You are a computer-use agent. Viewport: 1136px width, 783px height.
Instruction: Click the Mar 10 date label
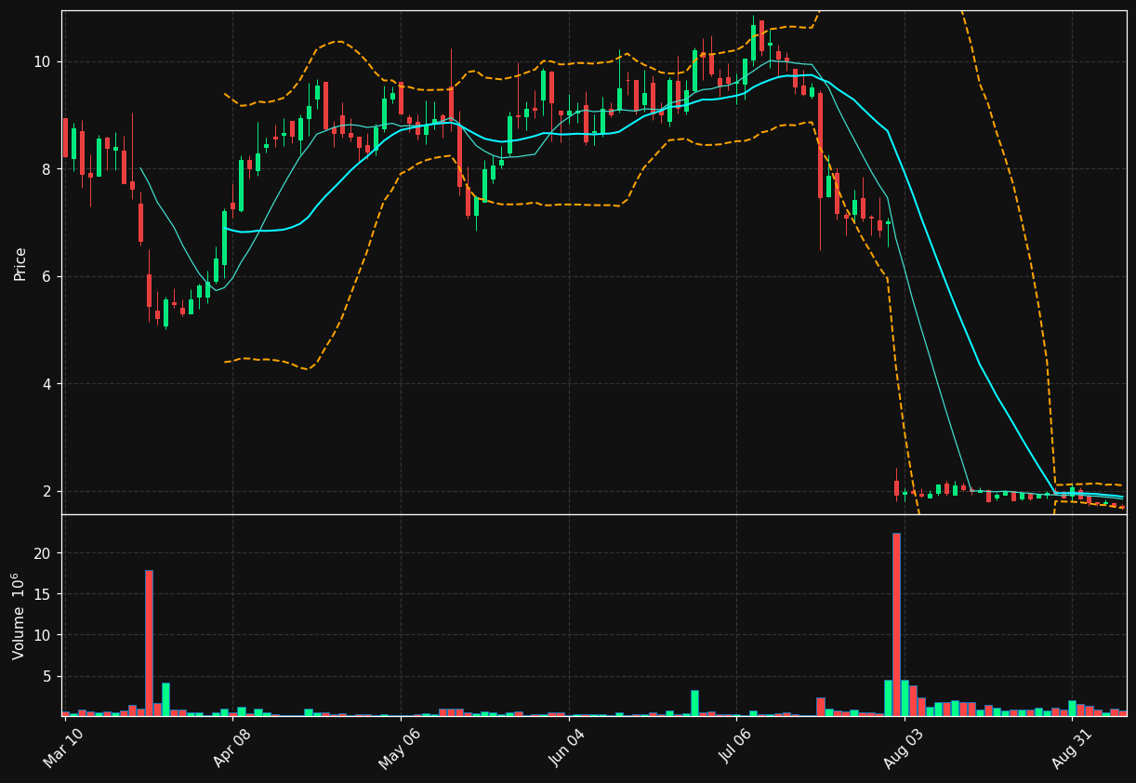pos(63,748)
